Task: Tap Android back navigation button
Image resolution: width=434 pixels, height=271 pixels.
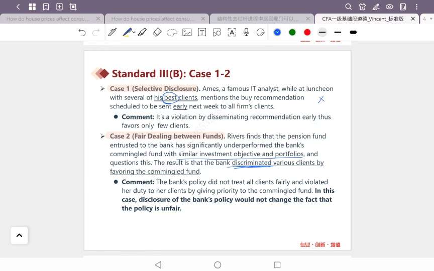Action: click(x=158, y=265)
